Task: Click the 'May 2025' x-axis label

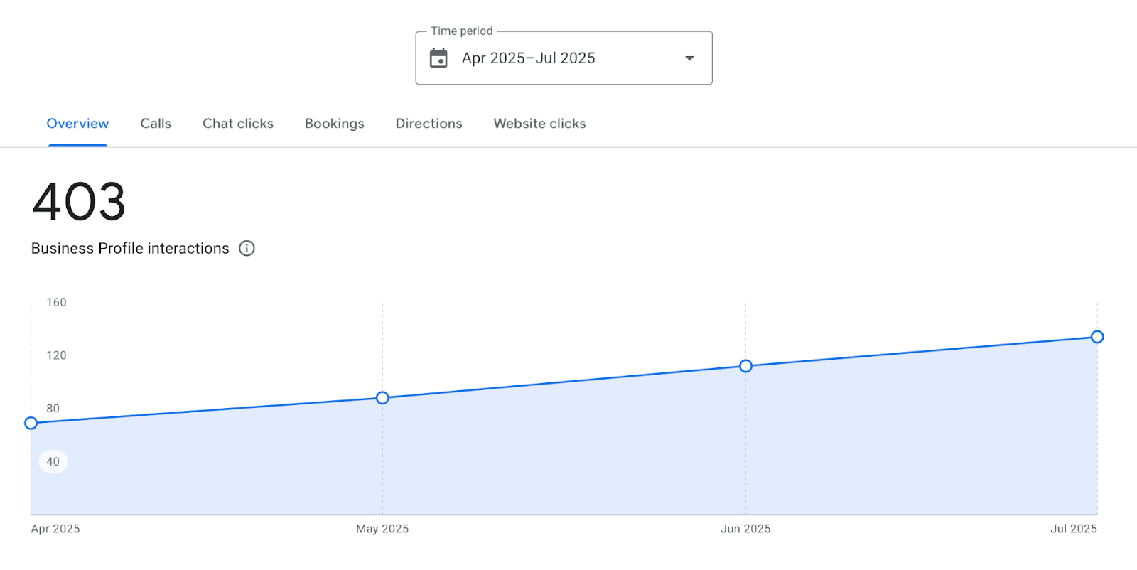Action: pyautogui.click(x=382, y=529)
